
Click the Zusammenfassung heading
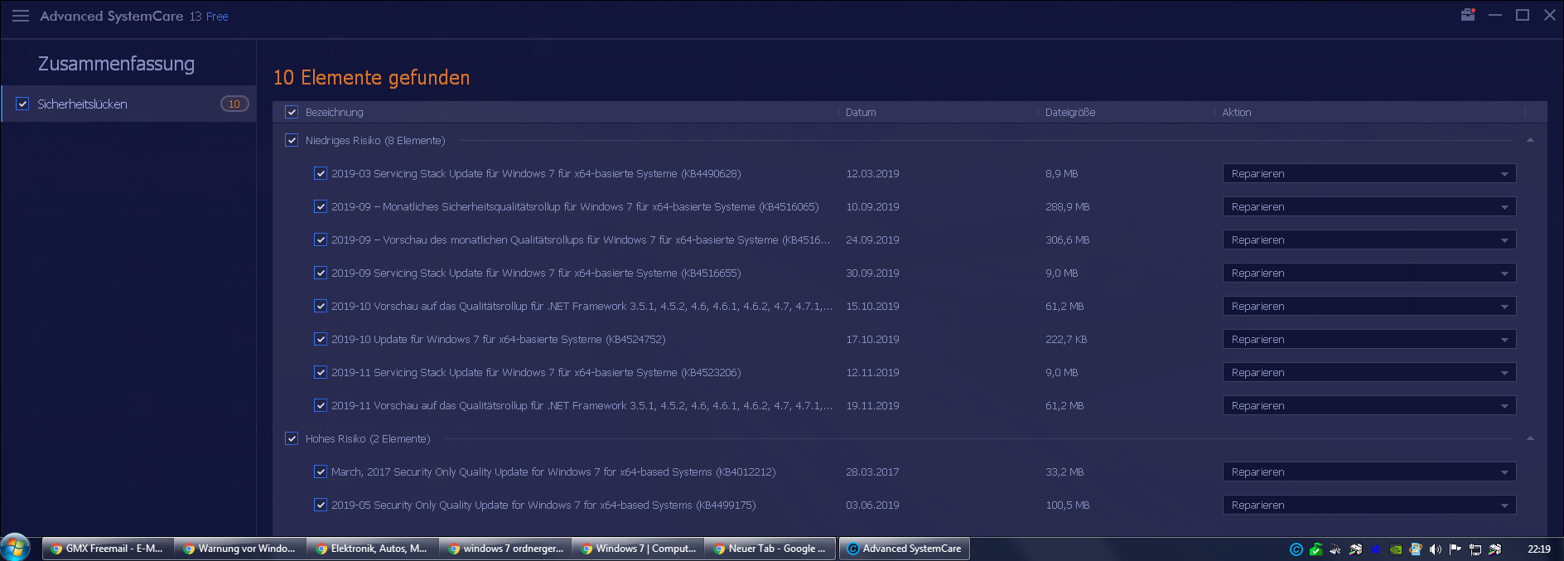tap(116, 64)
